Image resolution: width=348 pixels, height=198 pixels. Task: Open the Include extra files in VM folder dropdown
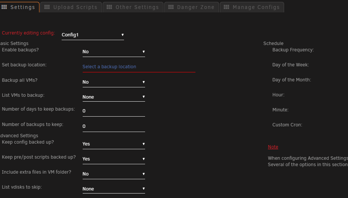tap(113, 174)
